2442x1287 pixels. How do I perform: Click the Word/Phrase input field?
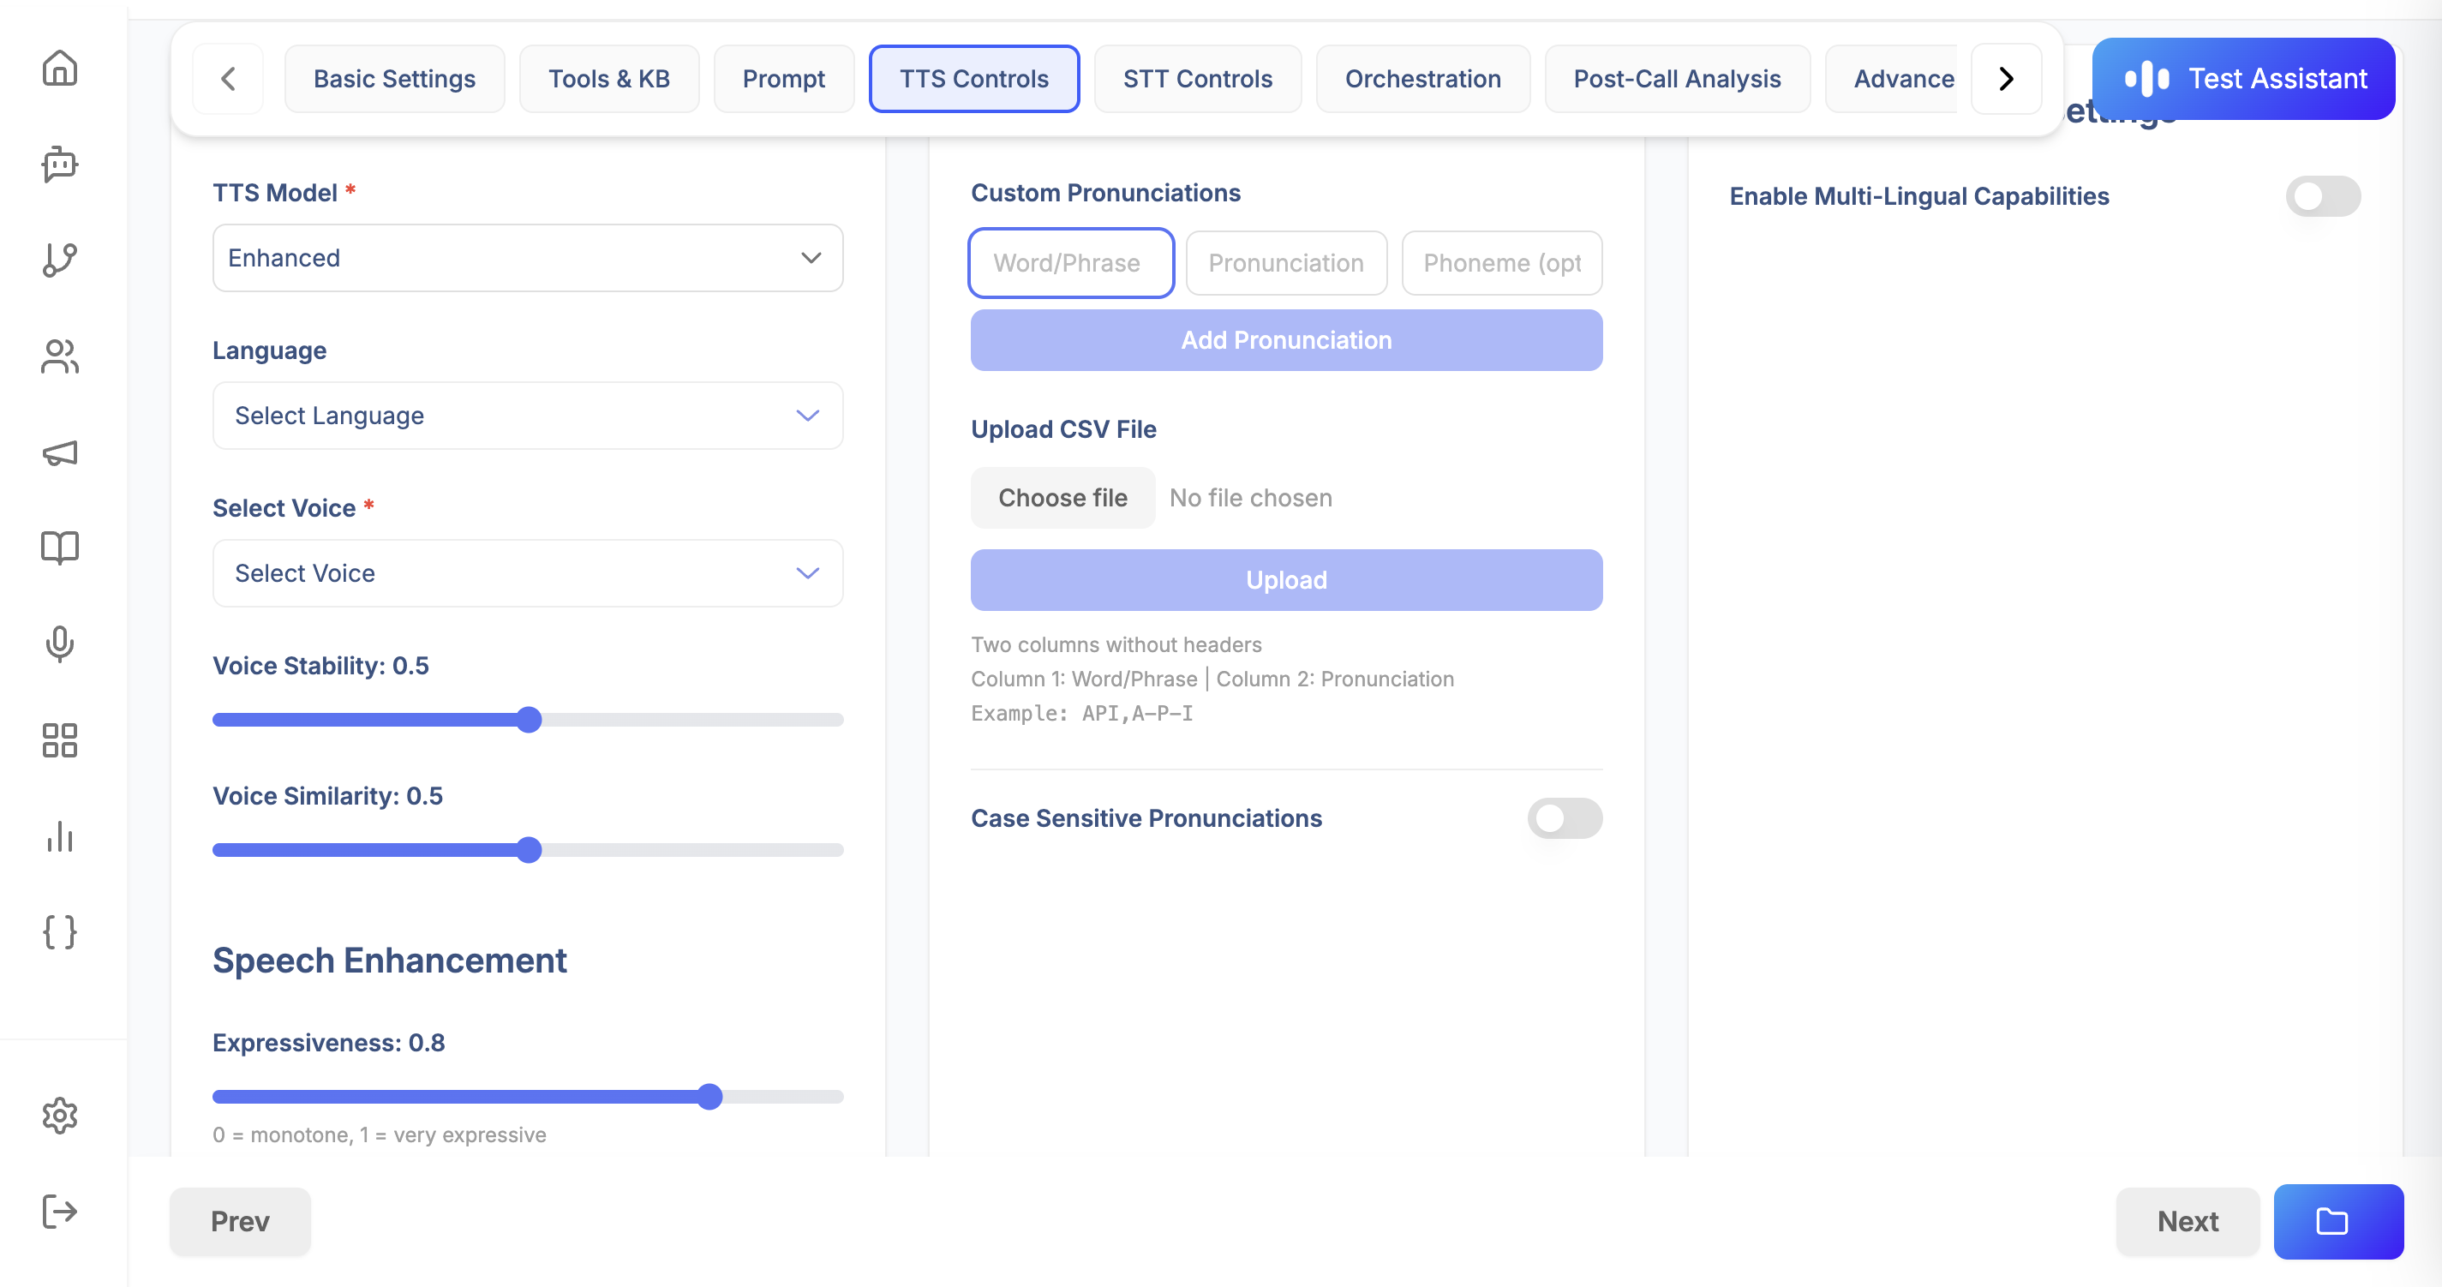click(1070, 262)
